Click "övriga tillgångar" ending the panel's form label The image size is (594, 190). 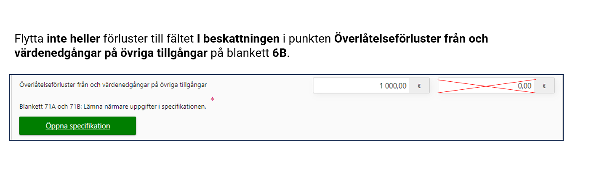click(x=186, y=85)
